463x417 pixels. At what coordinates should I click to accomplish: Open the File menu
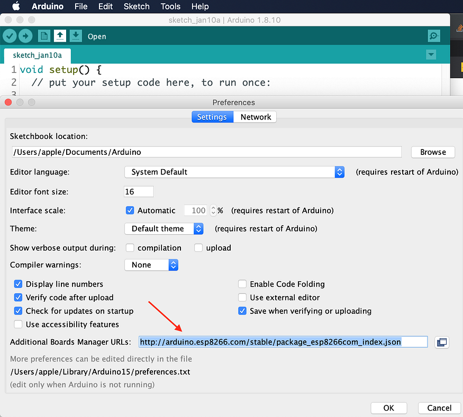[81, 6]
